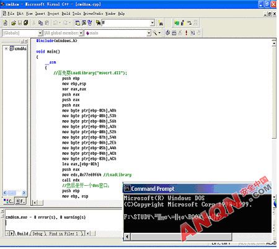Click workspace pane scroll left arrow

tap(5, 193)
